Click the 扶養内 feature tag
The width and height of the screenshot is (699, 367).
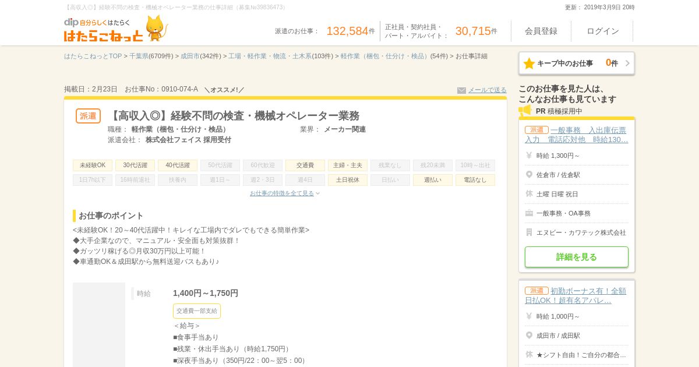point(178,180)
